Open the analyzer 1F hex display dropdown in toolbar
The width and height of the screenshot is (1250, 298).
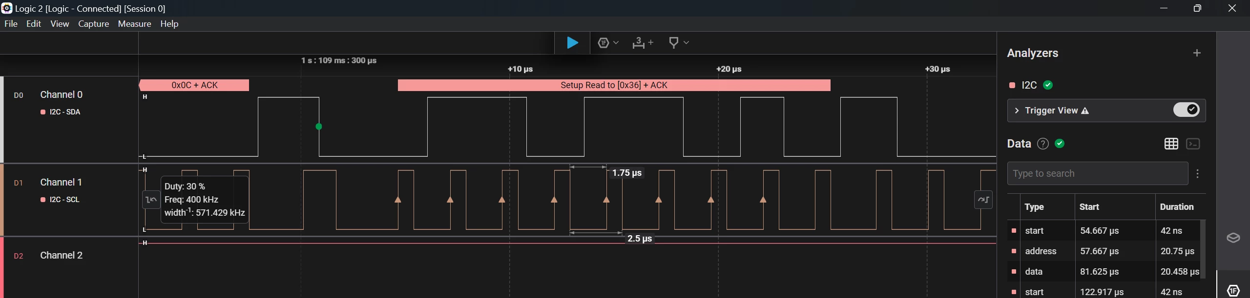[x=608, y=43]
